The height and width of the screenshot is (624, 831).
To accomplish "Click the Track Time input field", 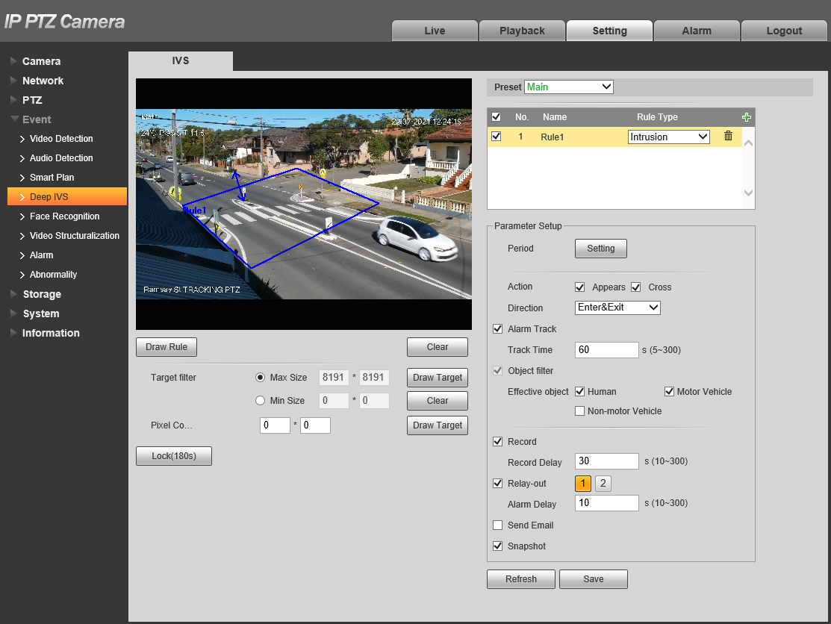I will coord(606,349).
